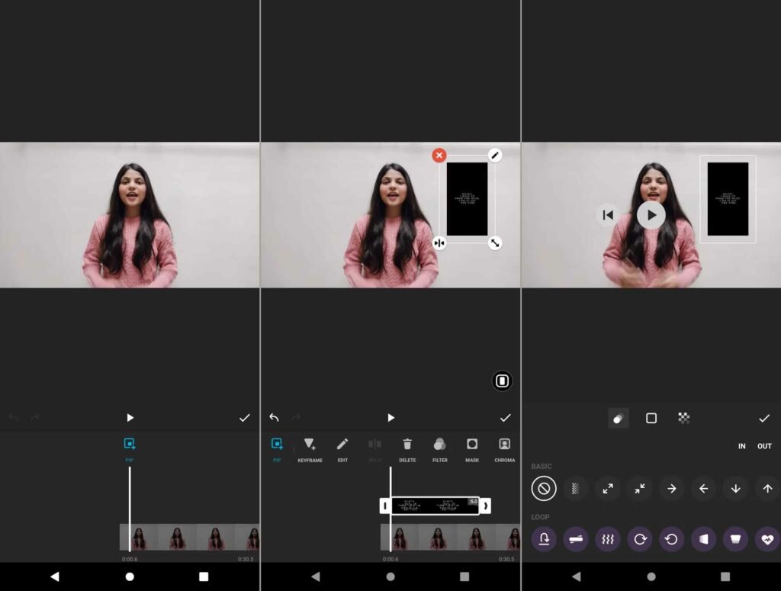Confirm with the checkmark in the left screen
This screenshot has height=591, width=781.
[245, 418]
